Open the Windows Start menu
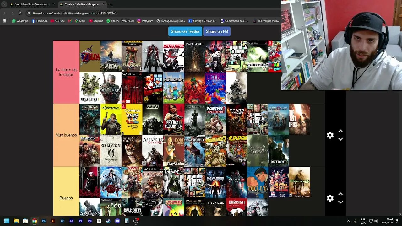The width and height of the screenshot is (402, 226). tap(7, 221)
